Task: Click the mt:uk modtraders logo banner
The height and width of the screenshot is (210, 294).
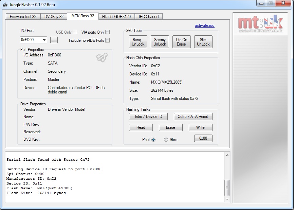Action: (260, 24)
